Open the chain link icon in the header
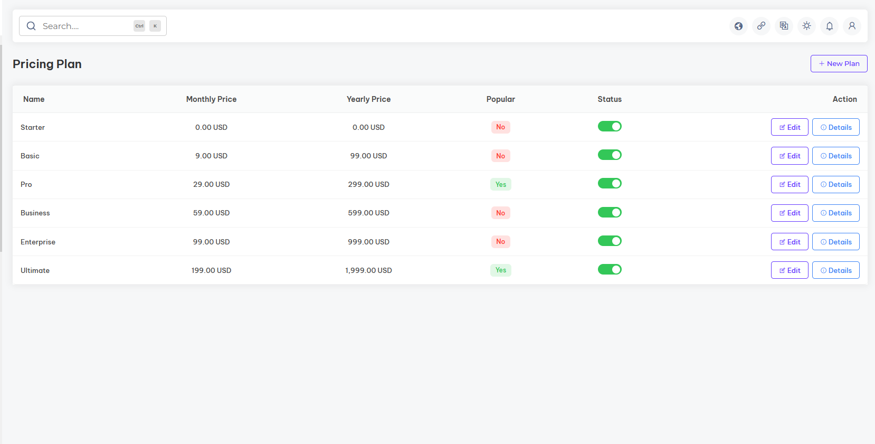Viewport: 875px width, 444px height. pyautogui.click(x=761, y=26)
